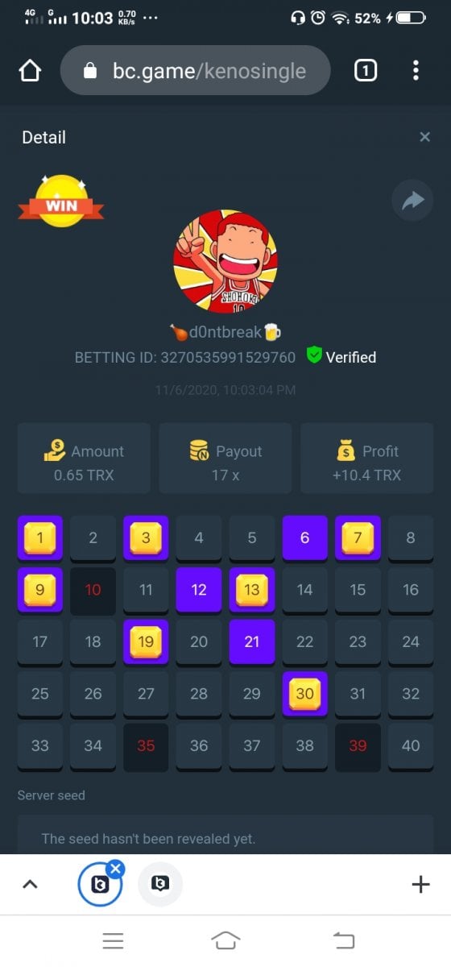Screen dimensions: 451x967
Task: Tap the WIN coin badge
Action: (61, 202)
